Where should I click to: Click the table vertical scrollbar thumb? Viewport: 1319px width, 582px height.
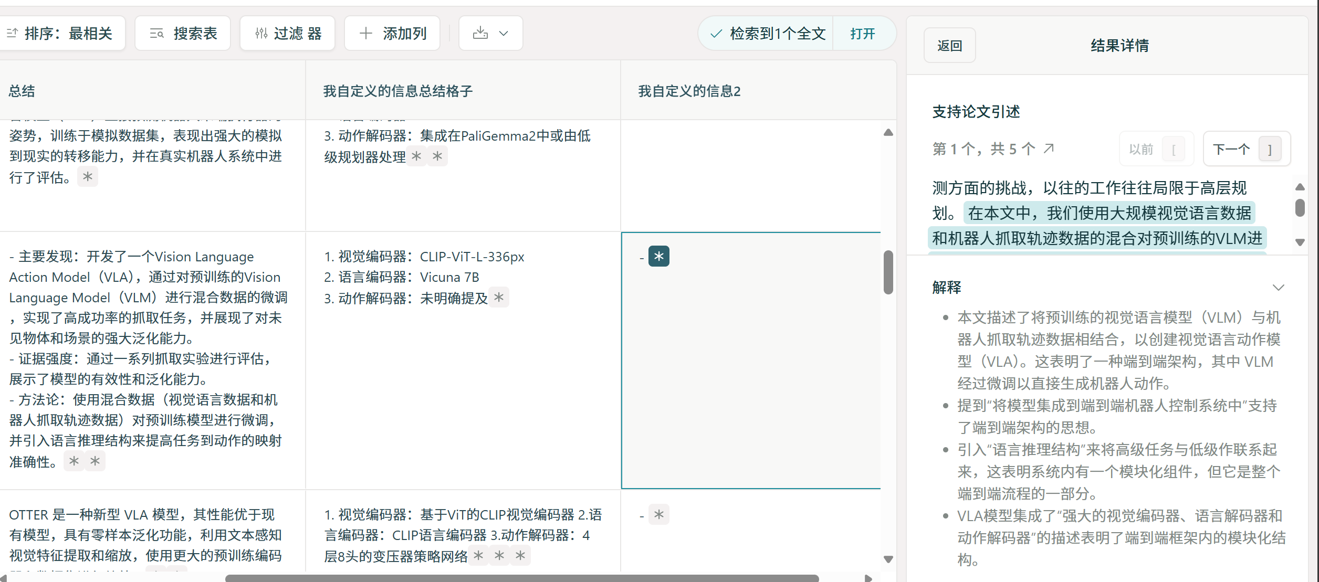888,272
